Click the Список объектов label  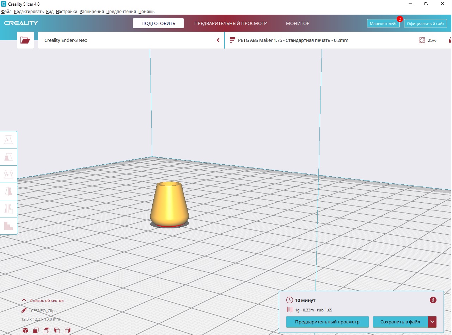click(x=47, y=300)
